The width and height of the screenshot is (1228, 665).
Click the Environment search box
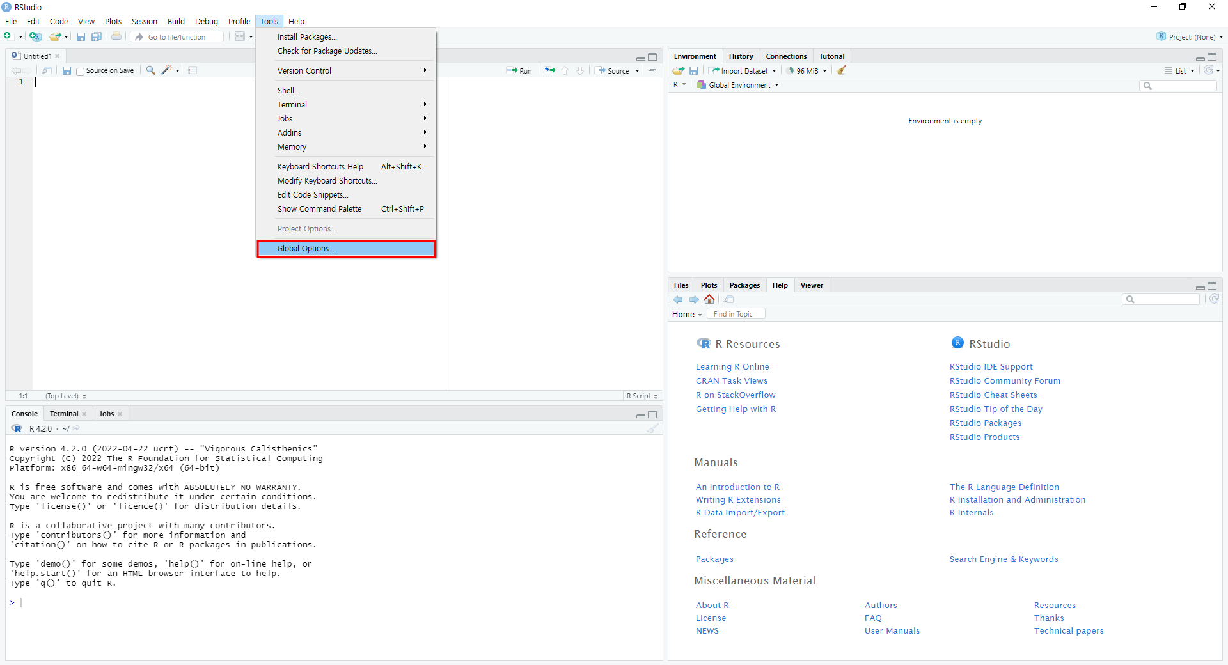(x=1178, y=85)
